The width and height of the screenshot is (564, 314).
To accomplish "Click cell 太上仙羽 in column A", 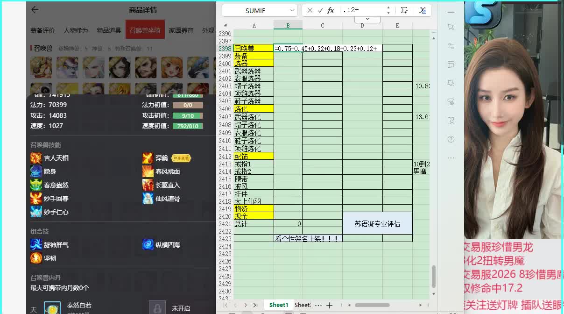I will 254,201.
